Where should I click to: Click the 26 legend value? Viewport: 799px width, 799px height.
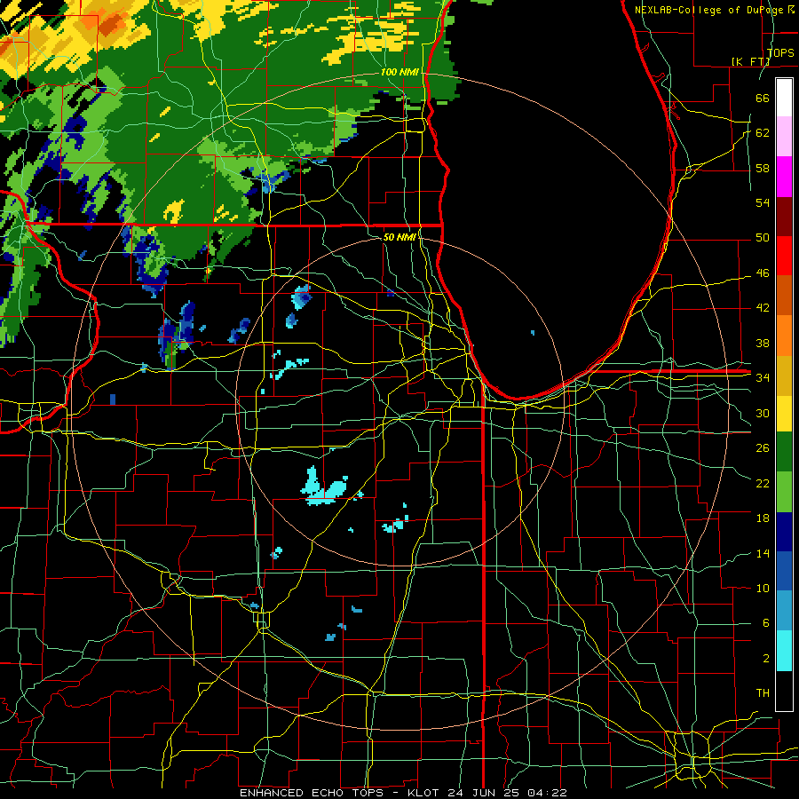tap(763, 448)
